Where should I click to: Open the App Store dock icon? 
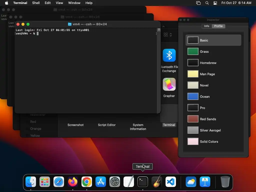pyautogui.click(x=101, y=182)
